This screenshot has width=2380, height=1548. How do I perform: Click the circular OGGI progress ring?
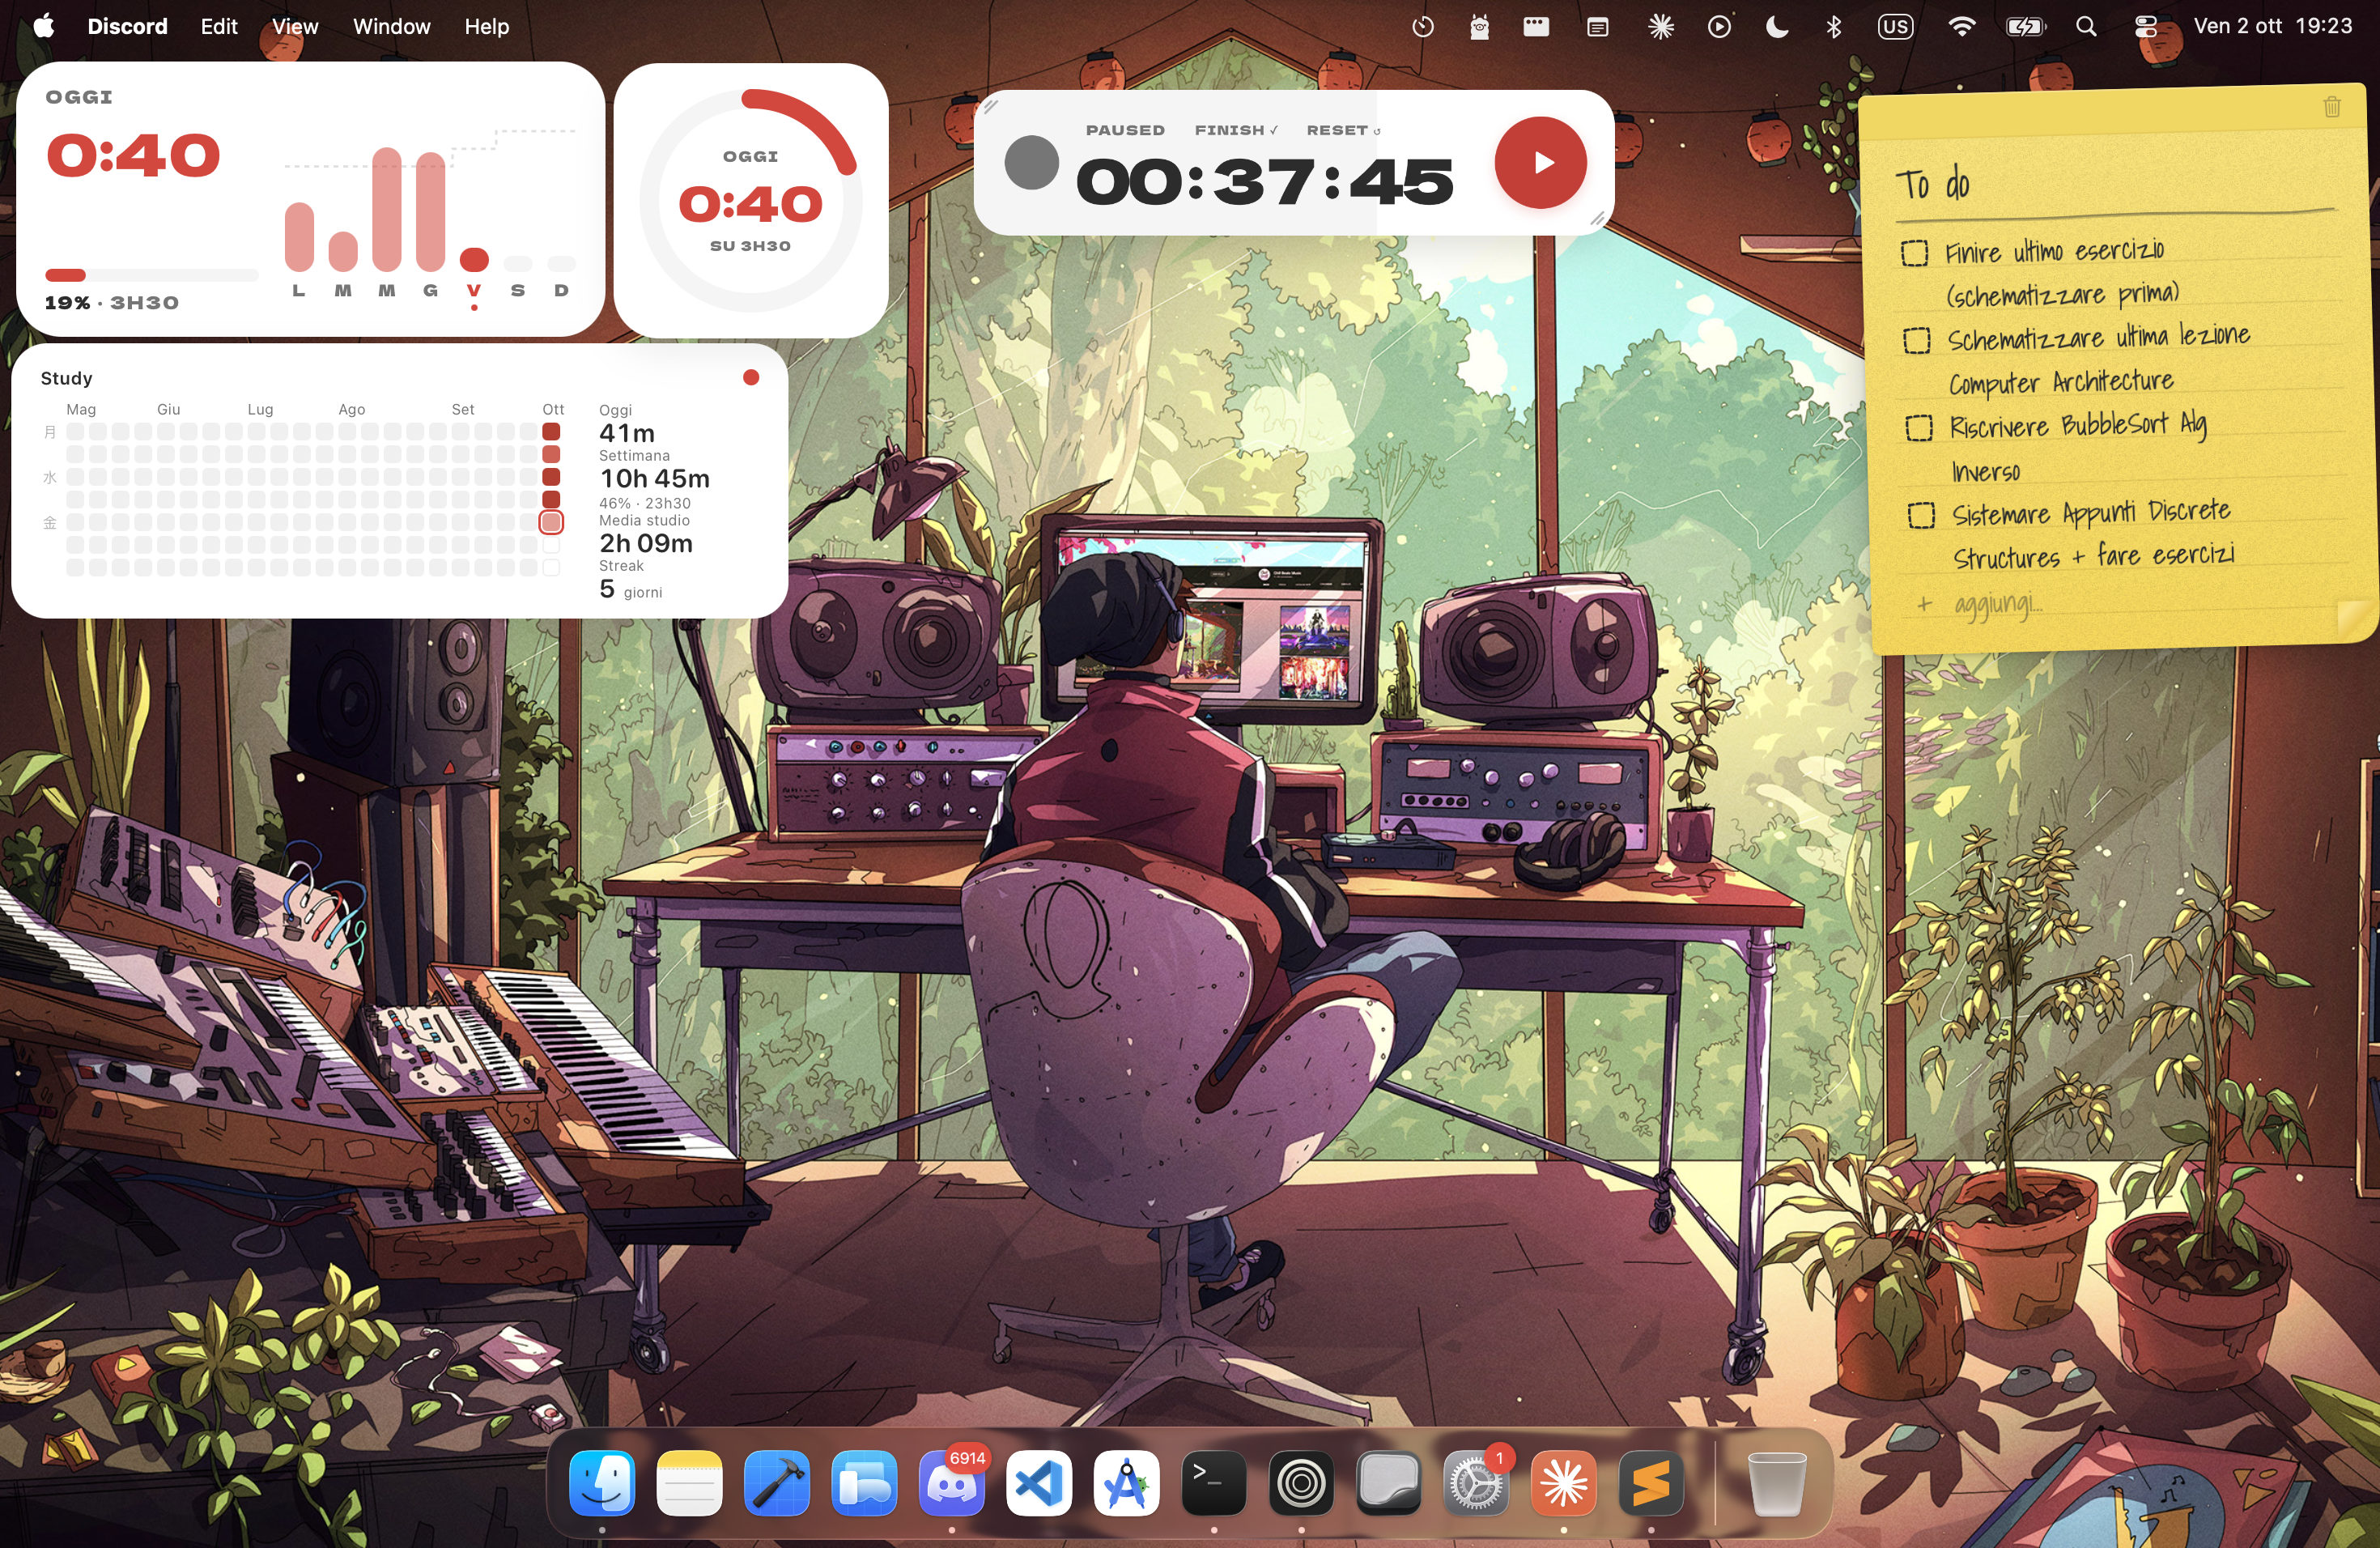[750, 200]
